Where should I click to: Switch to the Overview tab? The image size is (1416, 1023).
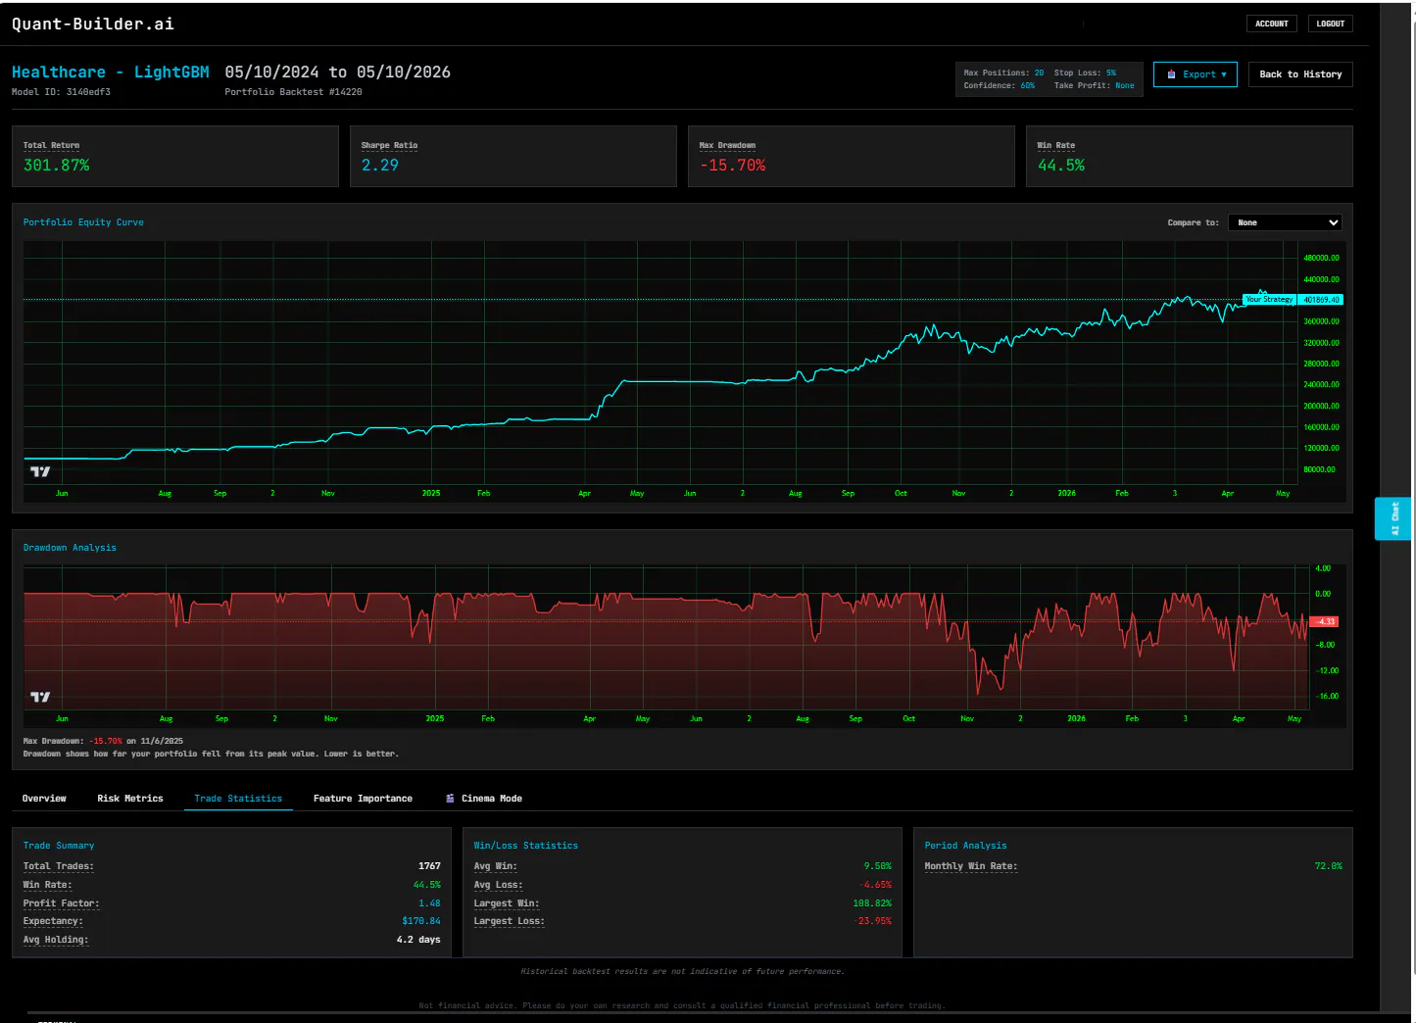44,799
